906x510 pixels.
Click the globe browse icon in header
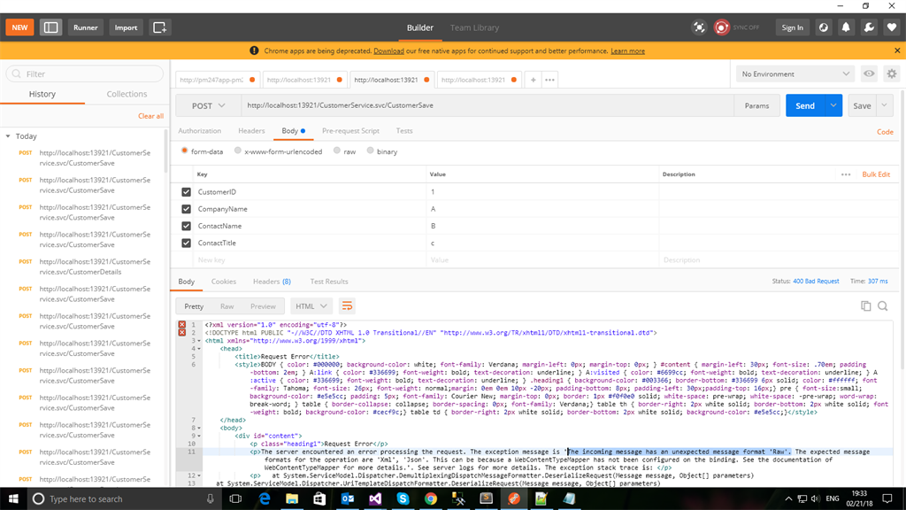point(824,27)
